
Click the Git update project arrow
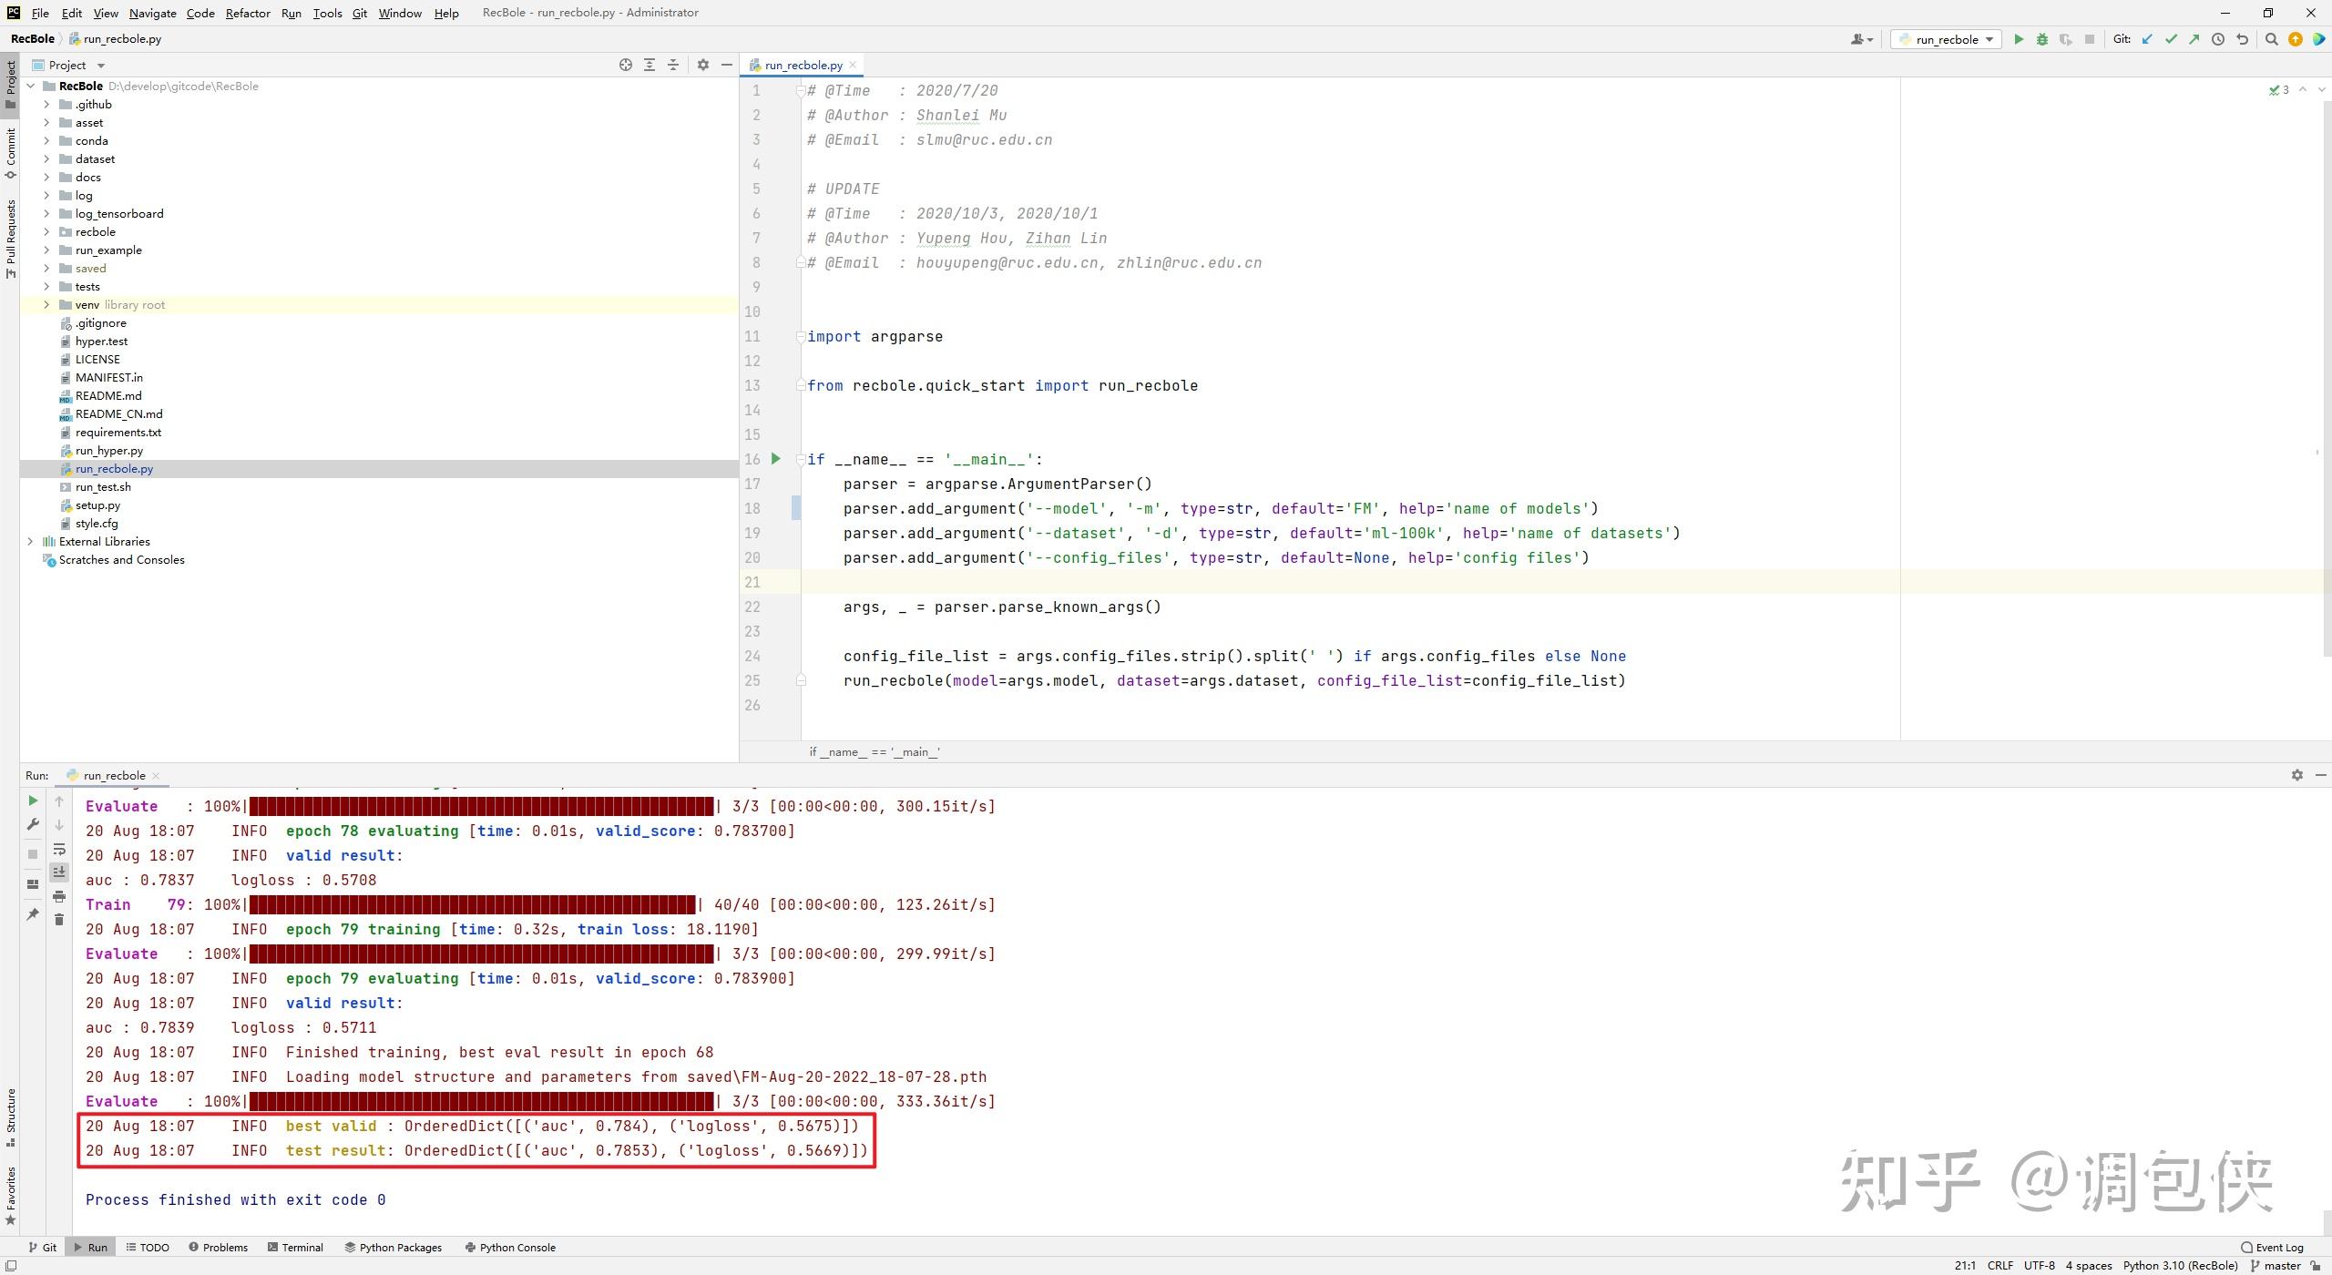[x=2147, y=39]
